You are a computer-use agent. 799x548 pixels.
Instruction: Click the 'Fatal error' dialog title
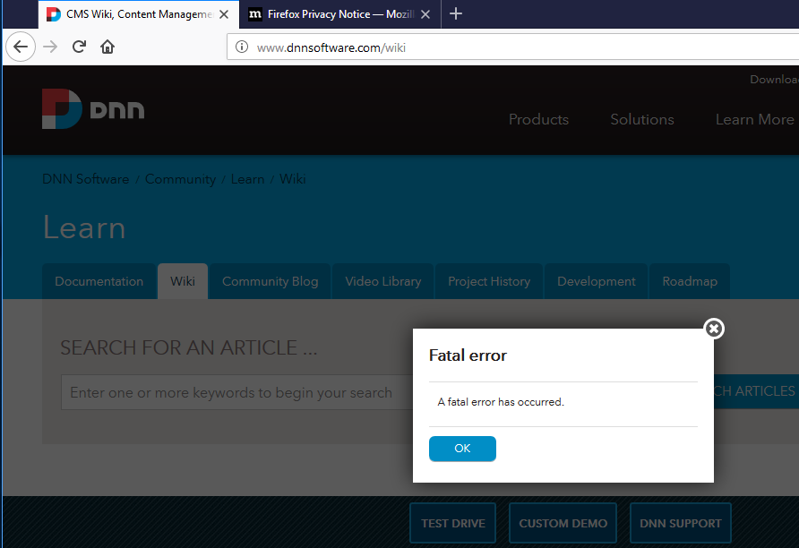[468, 355]
